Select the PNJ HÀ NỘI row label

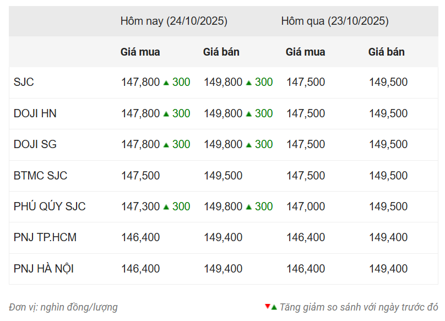click(44, 269)
